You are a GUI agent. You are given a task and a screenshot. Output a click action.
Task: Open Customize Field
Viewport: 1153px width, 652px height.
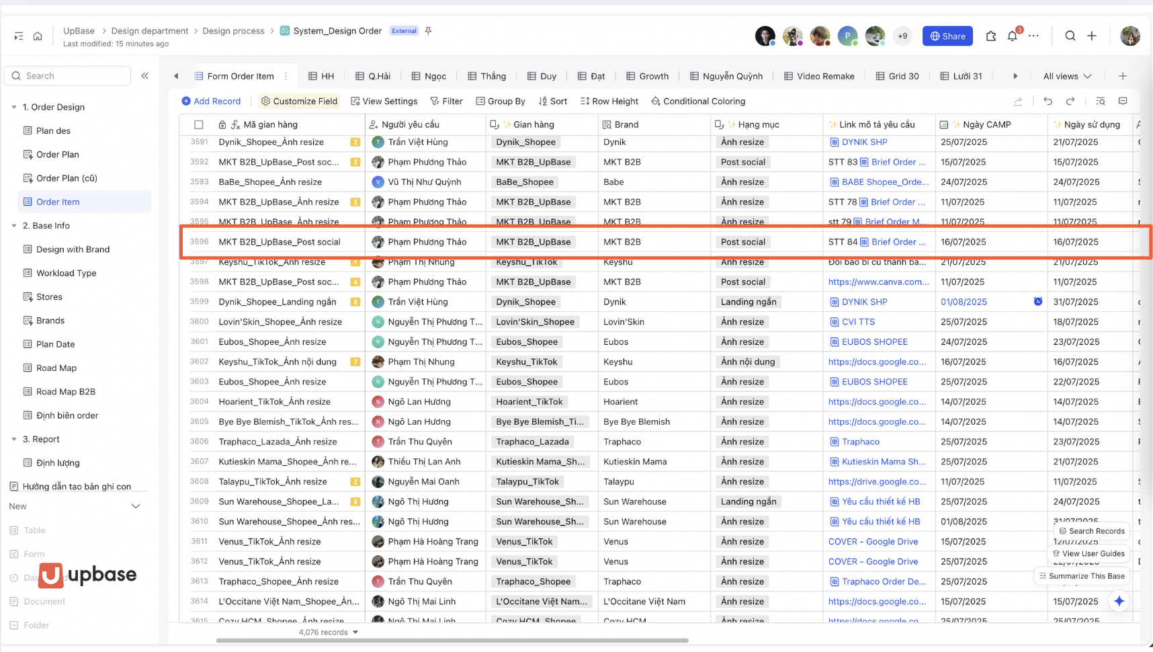point(299,101)
